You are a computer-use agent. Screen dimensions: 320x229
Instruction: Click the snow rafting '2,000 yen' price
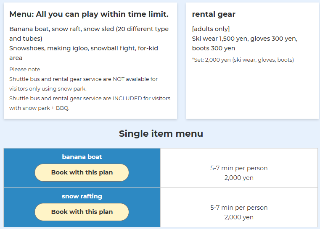[239, 217]
